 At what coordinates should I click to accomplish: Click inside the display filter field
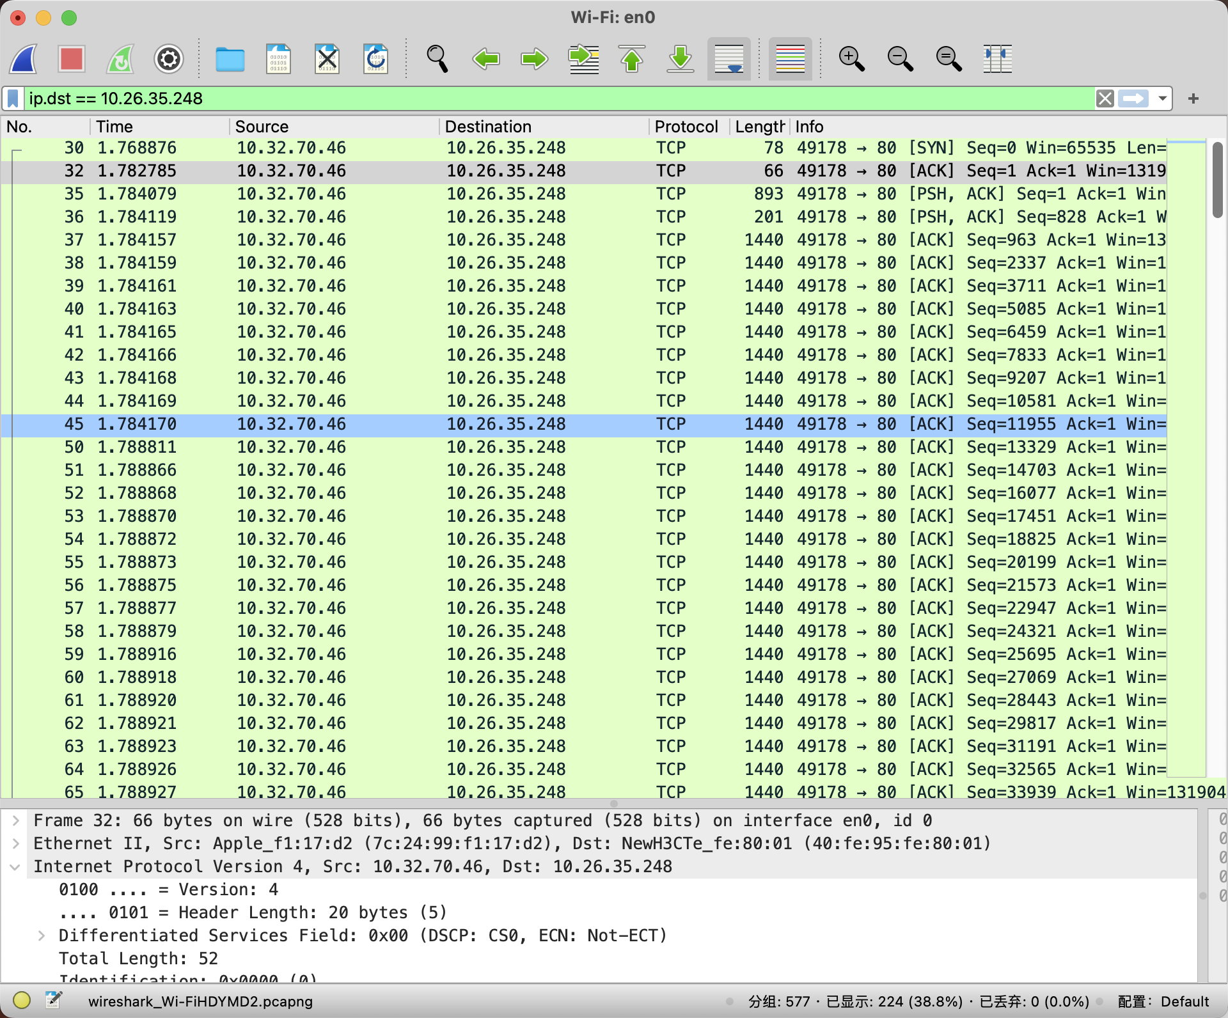pos(559,98)
